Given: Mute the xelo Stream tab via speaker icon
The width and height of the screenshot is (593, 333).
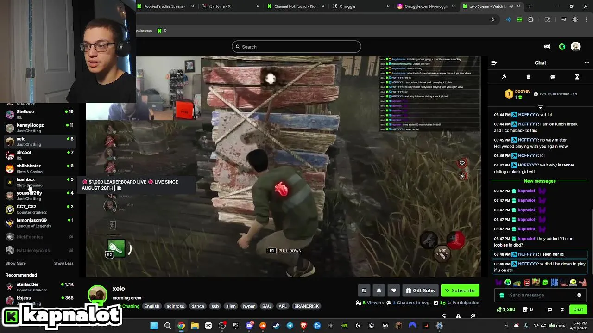Looking at the screenshot, I should 512,6.
